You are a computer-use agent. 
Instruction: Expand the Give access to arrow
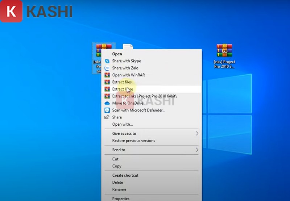click(197, 133)
